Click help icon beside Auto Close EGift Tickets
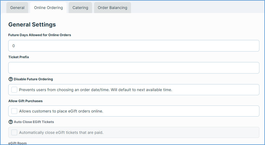The image size is (265, 145). click(11, 122)
